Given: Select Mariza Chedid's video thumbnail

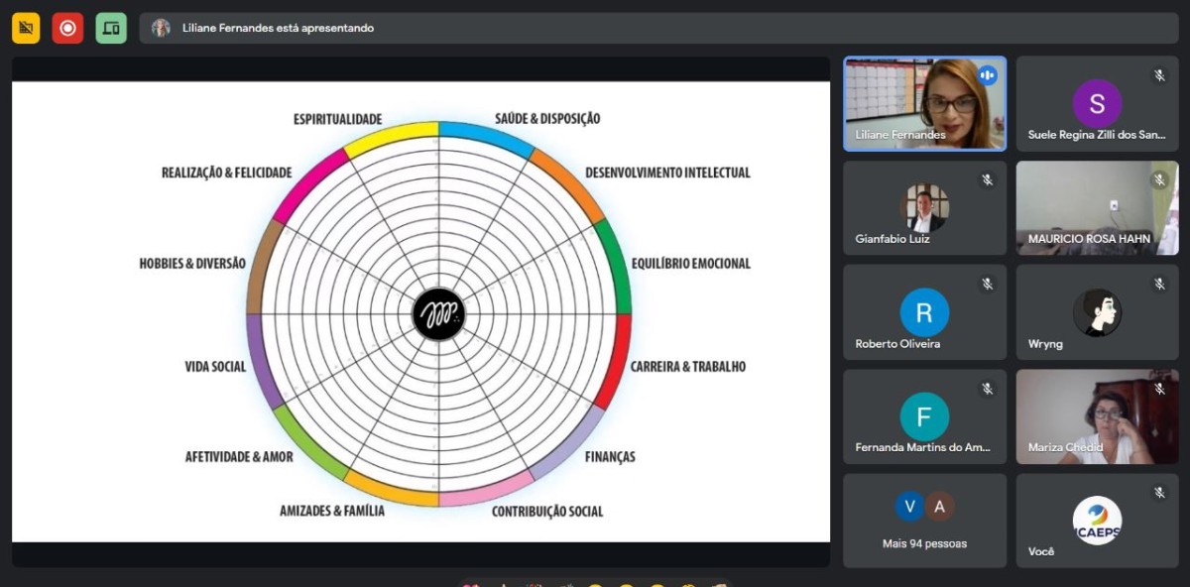Looking at the screenshot, I should coord(1097,416).
